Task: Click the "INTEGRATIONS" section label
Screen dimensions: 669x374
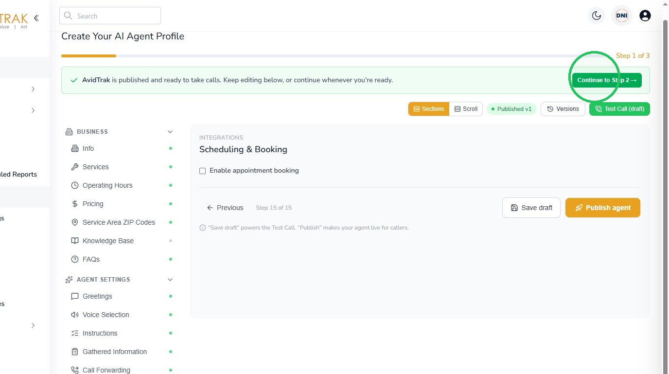Action: point(221,138)
